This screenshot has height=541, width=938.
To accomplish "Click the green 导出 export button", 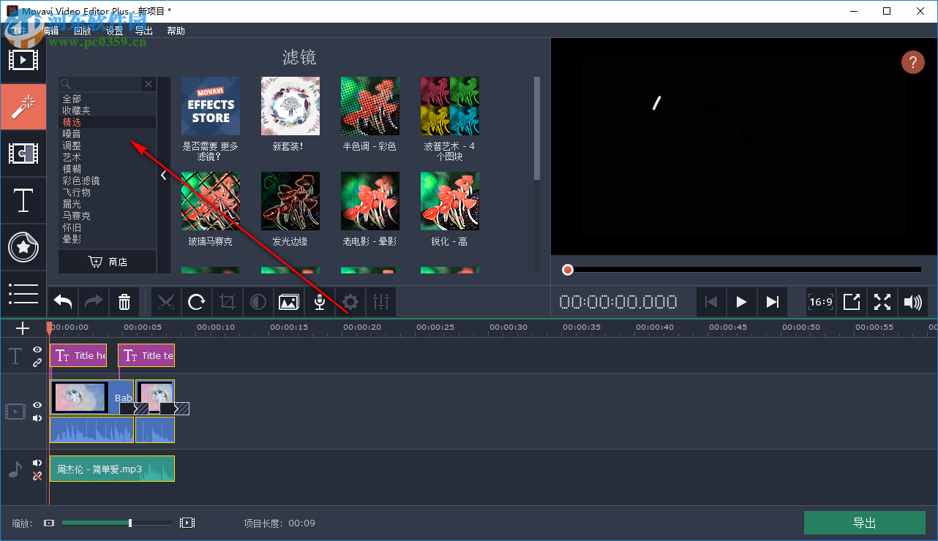I will [865, 523].
